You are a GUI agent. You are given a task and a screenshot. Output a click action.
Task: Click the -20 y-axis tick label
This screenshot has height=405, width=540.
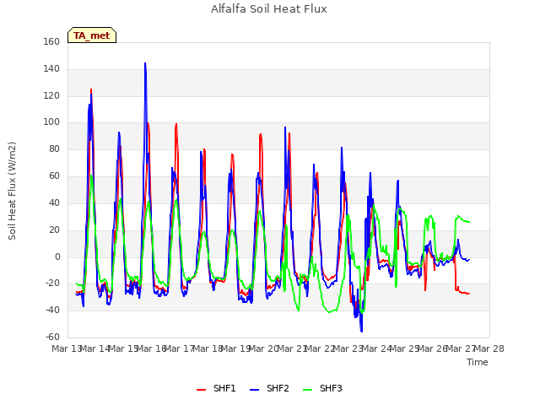[x=52, y=283]
